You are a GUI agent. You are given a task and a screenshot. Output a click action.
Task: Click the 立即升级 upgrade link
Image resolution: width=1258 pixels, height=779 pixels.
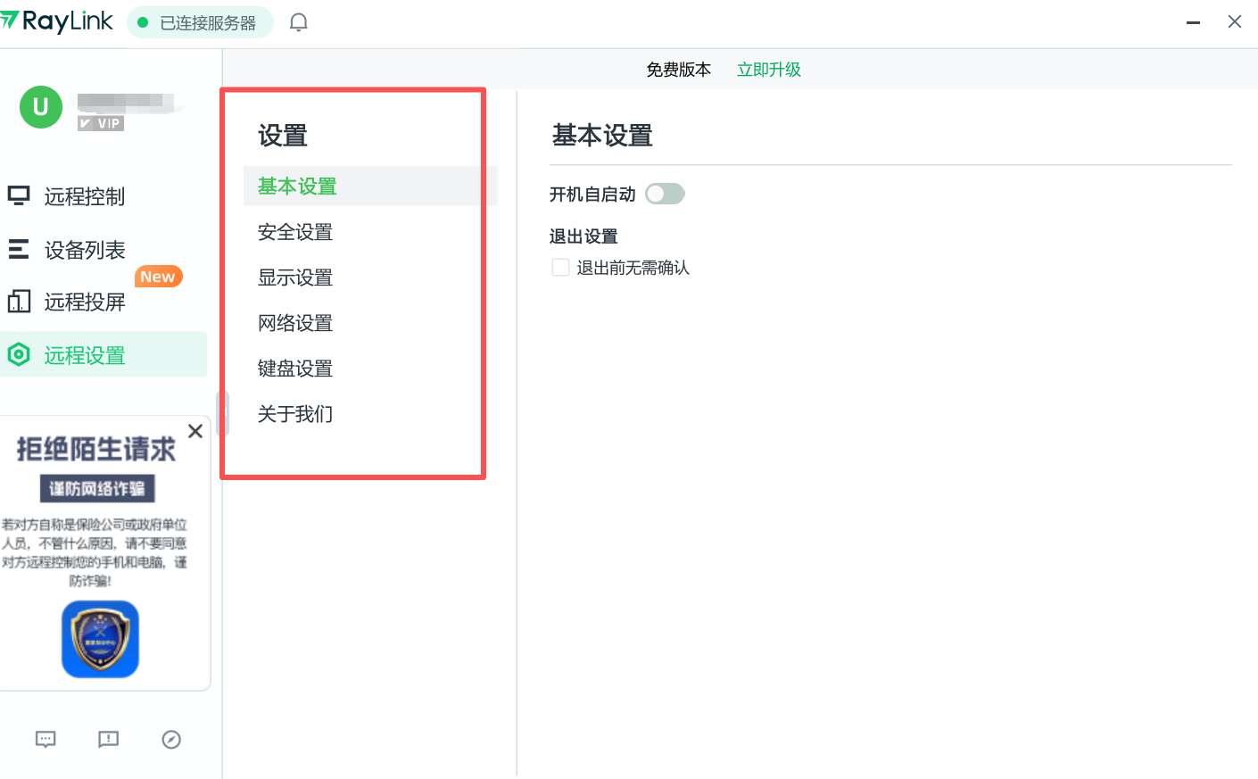769,70
